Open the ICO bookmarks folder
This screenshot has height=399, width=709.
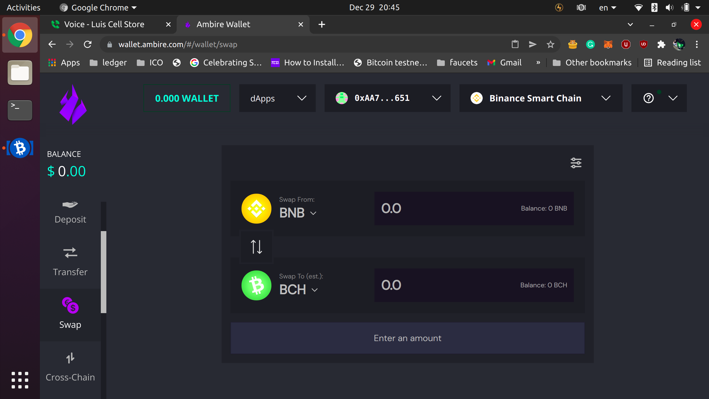(150, 63)
